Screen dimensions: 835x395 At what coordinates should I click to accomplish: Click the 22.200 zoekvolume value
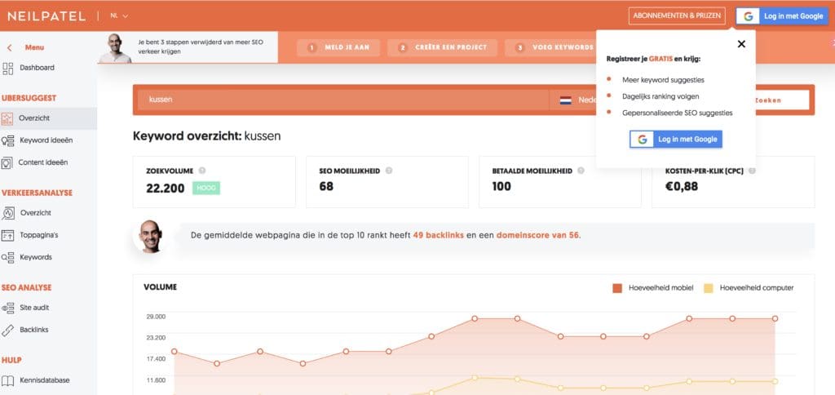165,189
